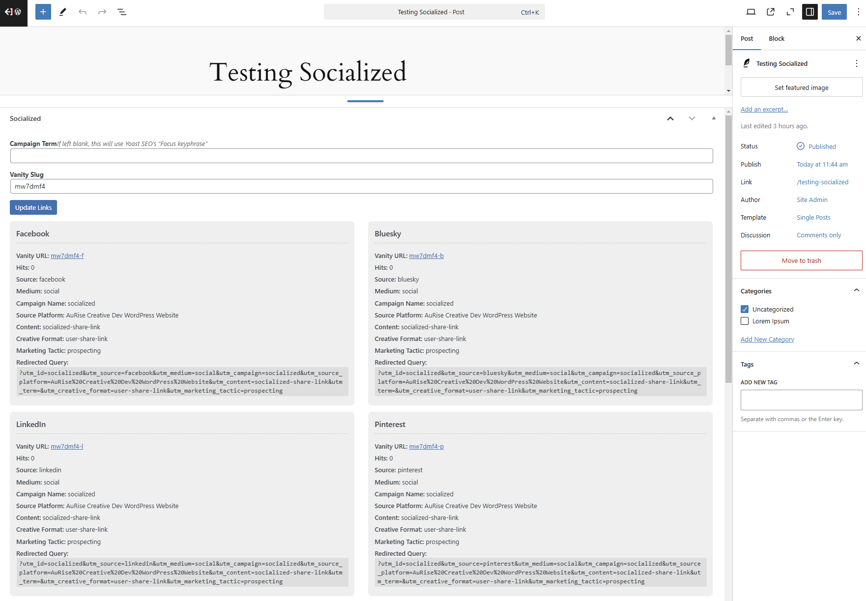Click the Add an excerpt link
The height and width of the screenshot is (601, 866).
click(764, 109)
